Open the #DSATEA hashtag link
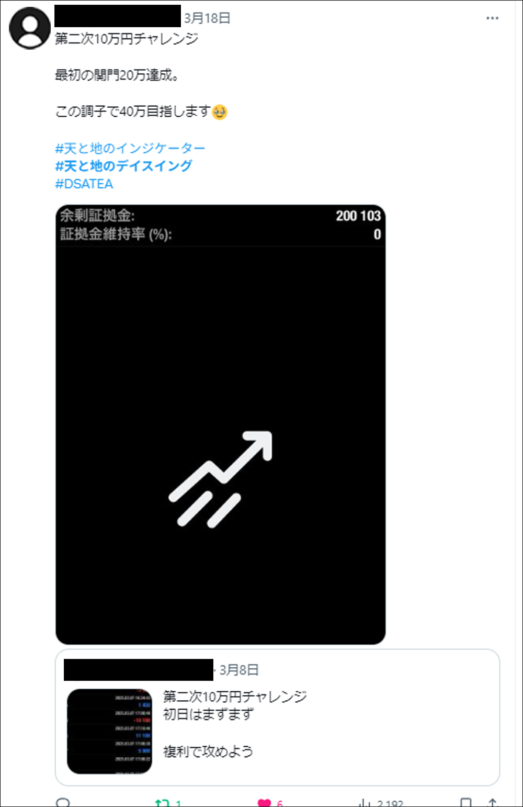This screenshot has height=807, width=523. (84, 184)
